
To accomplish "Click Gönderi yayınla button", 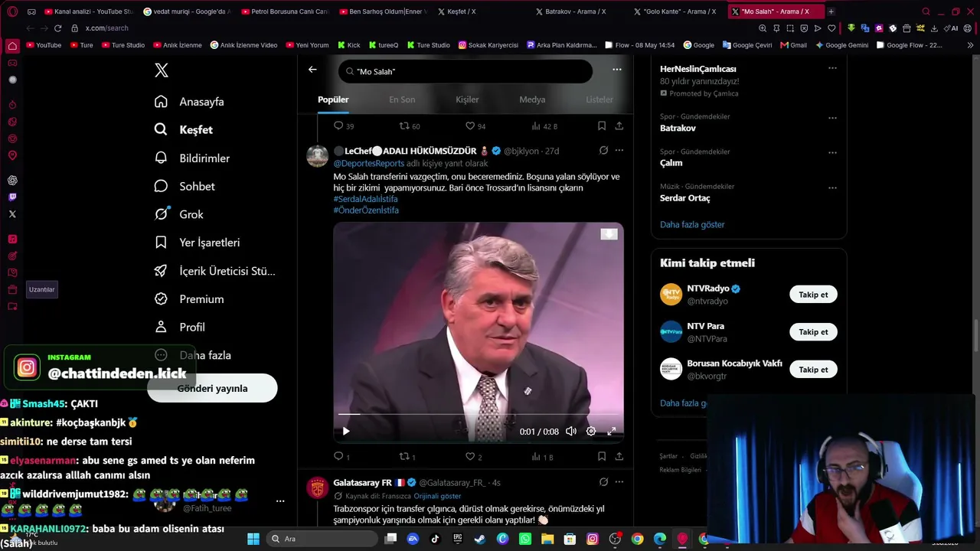I will 212,388.
